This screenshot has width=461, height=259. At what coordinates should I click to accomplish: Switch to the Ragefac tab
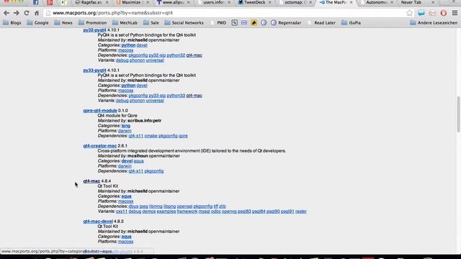(x=91, y=2)
